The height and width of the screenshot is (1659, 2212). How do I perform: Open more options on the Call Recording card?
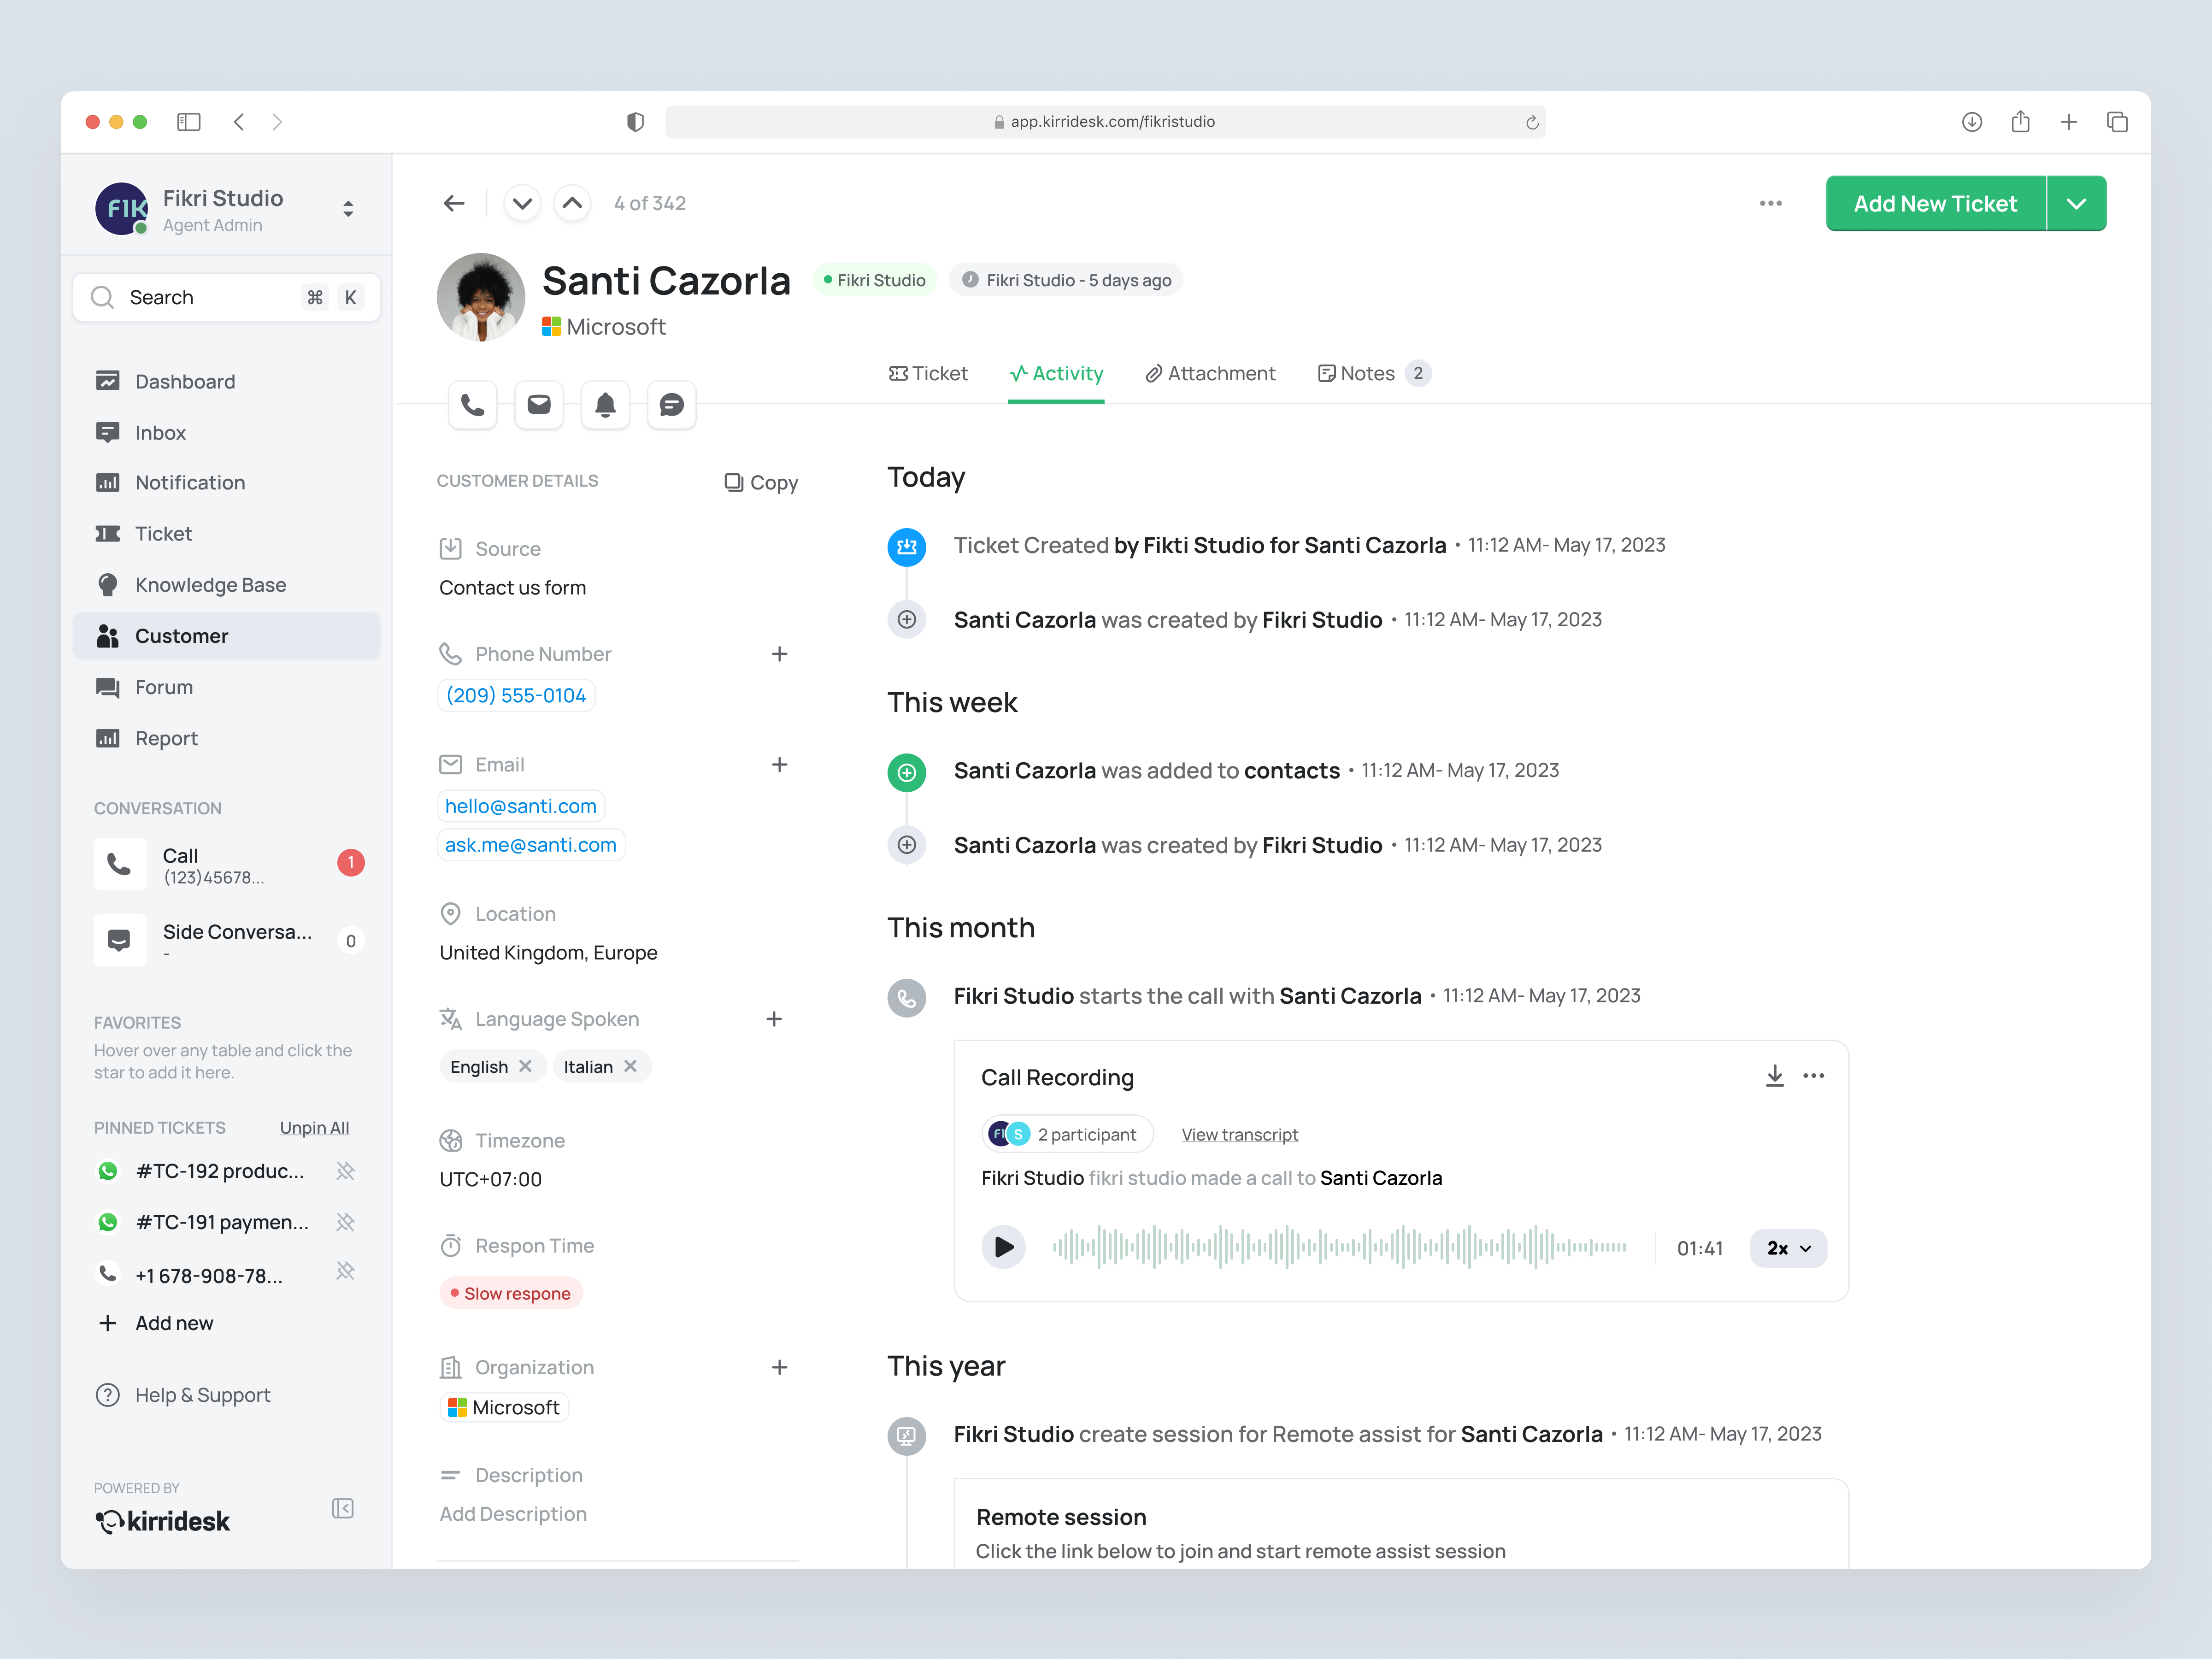click(1816, 1075)
